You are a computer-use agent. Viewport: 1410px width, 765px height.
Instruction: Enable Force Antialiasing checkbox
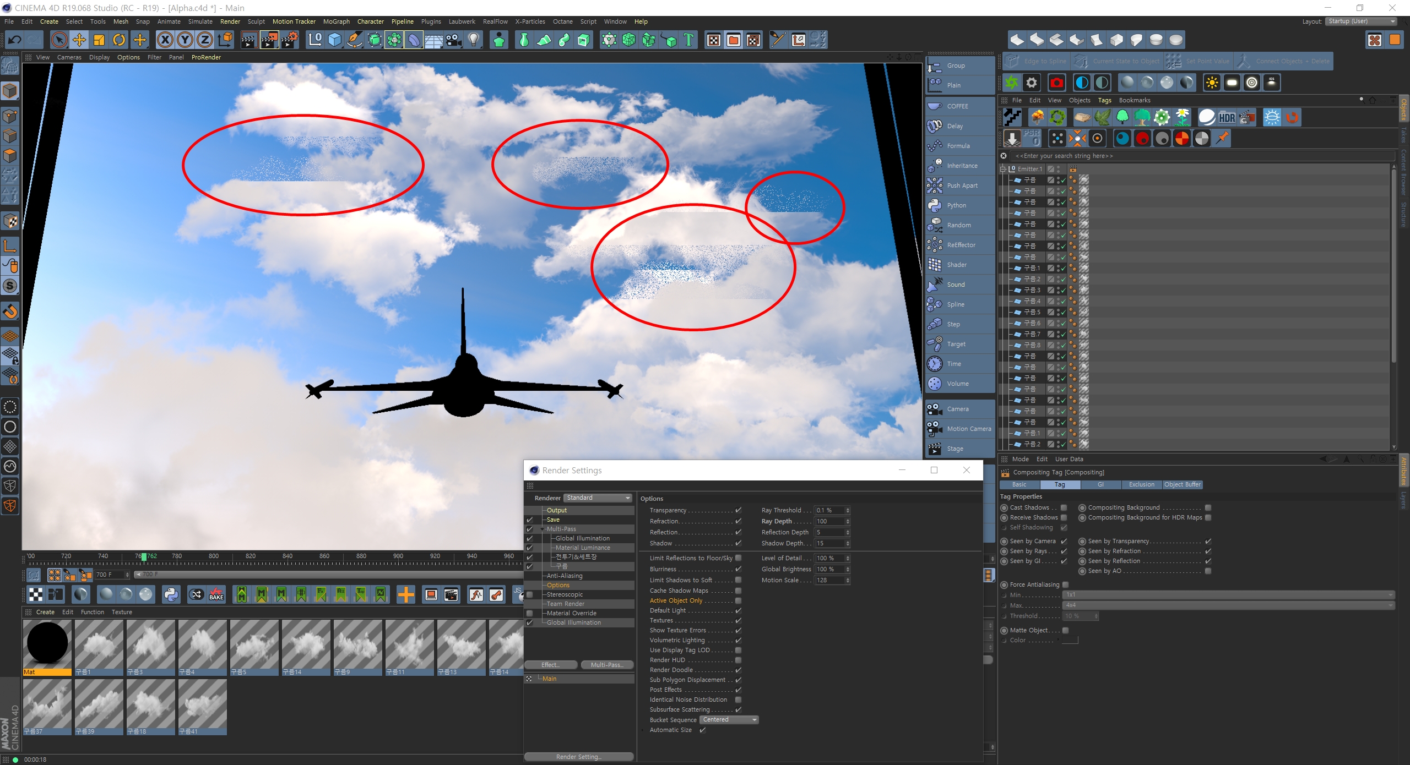click(1065, 584)
